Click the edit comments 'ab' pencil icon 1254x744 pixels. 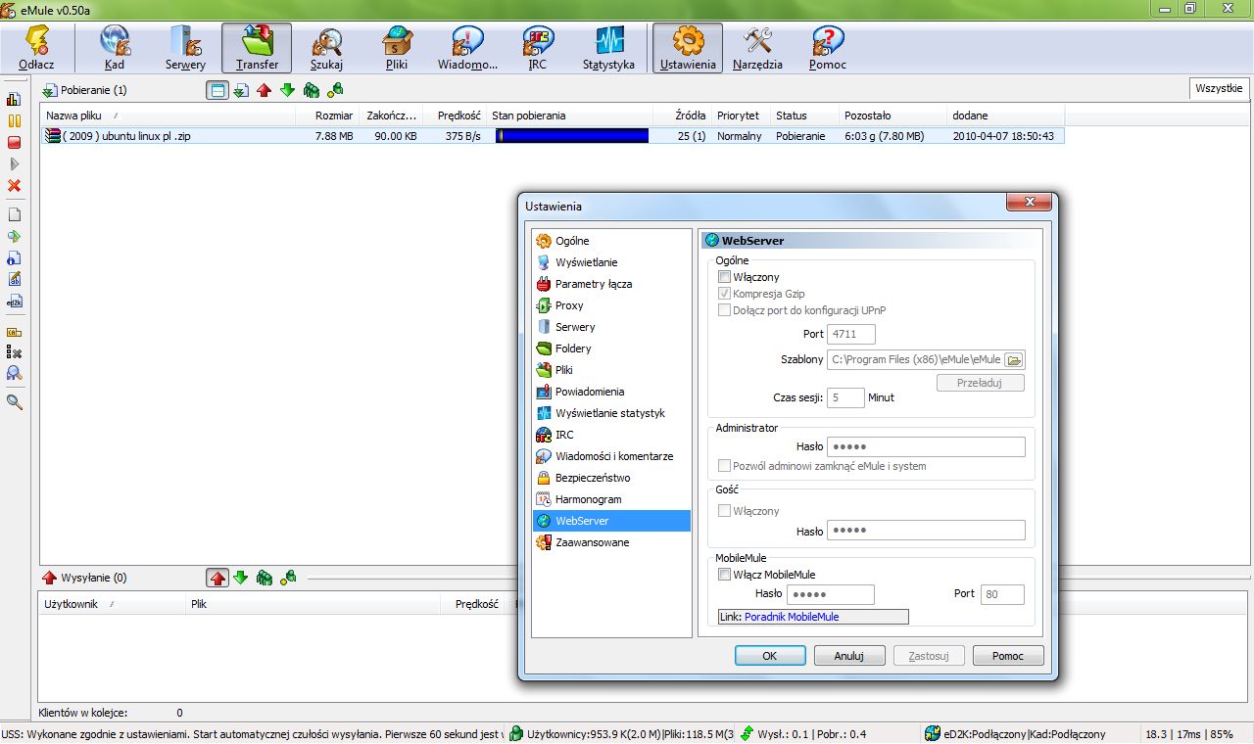(x=14, y=279)
